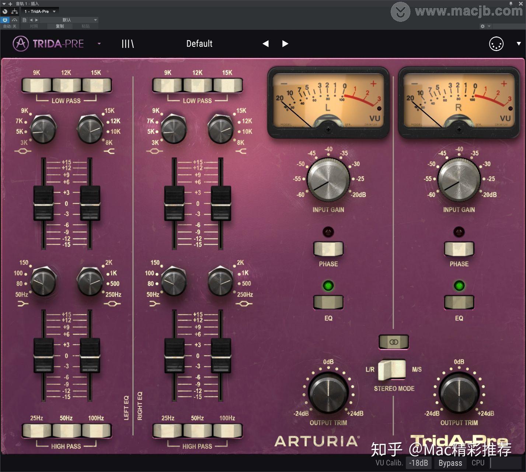Screen dimensions: 526x472
Task: Click the VU Calib. -18dB value
Action: (419, 463)
